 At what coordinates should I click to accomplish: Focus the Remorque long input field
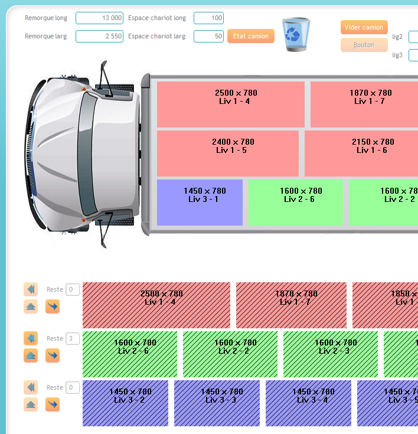(x=99, y=18)
